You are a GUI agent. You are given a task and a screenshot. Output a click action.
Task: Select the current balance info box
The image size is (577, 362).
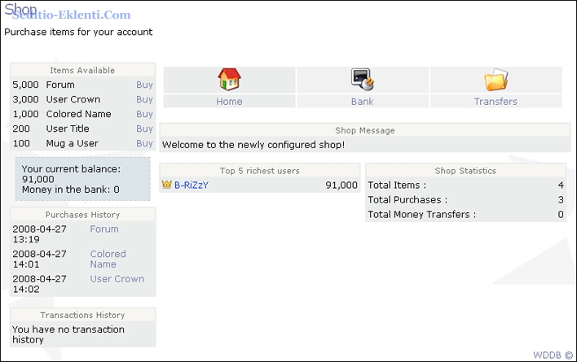click(x=82, y=179)
